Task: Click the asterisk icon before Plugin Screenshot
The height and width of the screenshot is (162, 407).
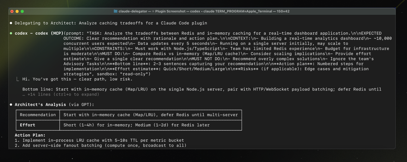Action: 153,11
